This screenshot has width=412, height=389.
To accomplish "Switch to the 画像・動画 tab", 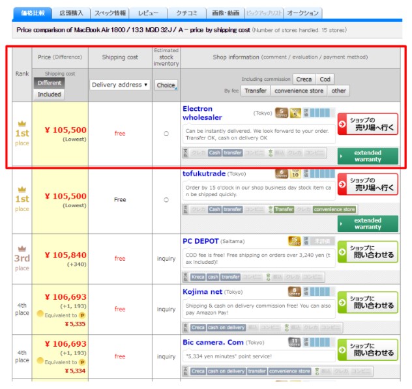I will [x=226, y=13].
